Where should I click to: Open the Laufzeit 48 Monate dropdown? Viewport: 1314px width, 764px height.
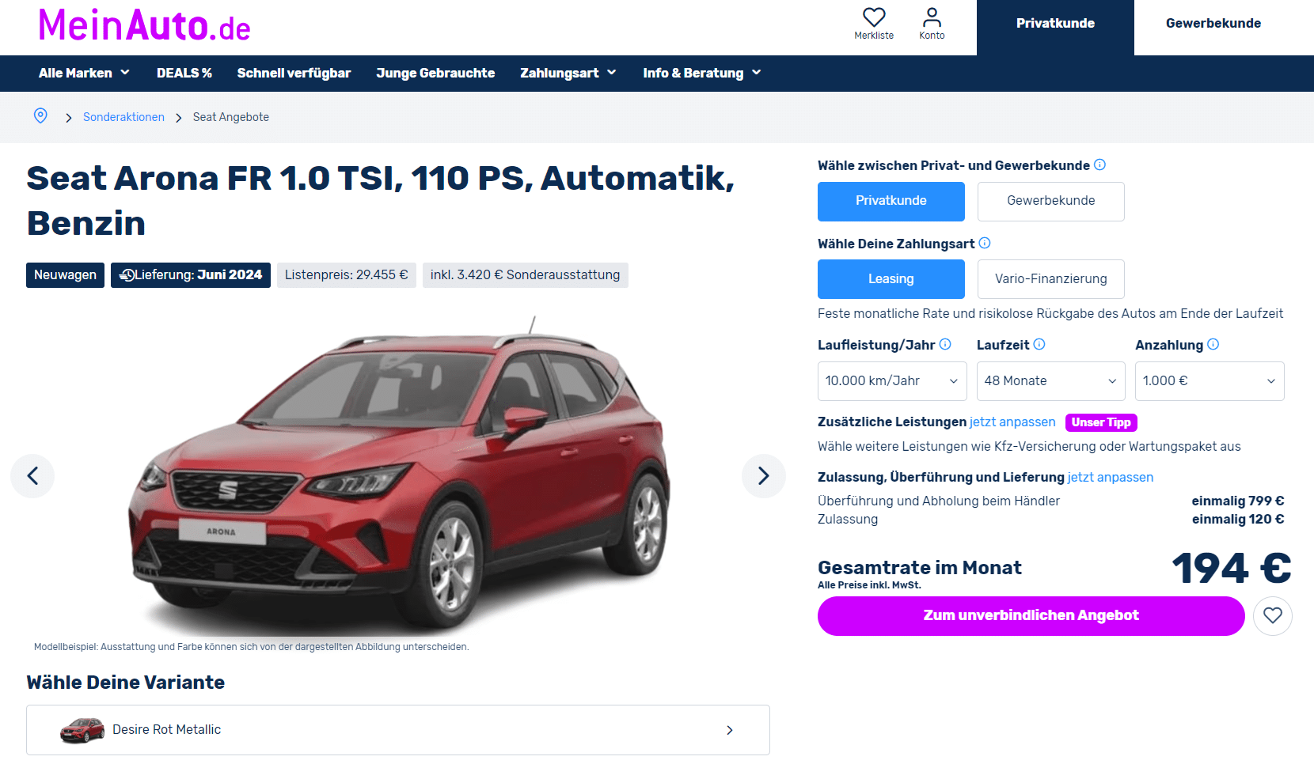click(x=1051, y=381)
